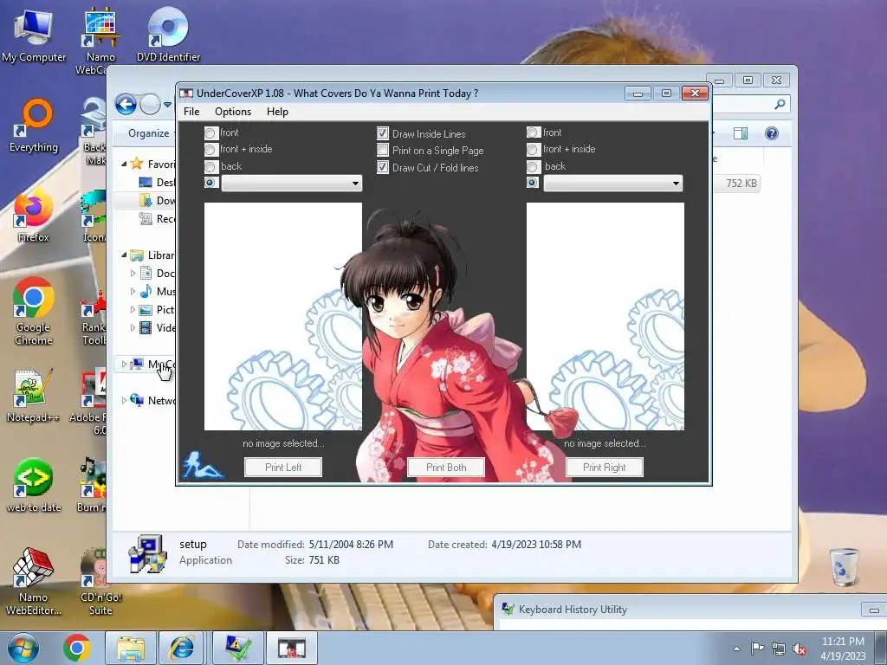
Task: Expand the Videos library node
Action: pos(133,327)
